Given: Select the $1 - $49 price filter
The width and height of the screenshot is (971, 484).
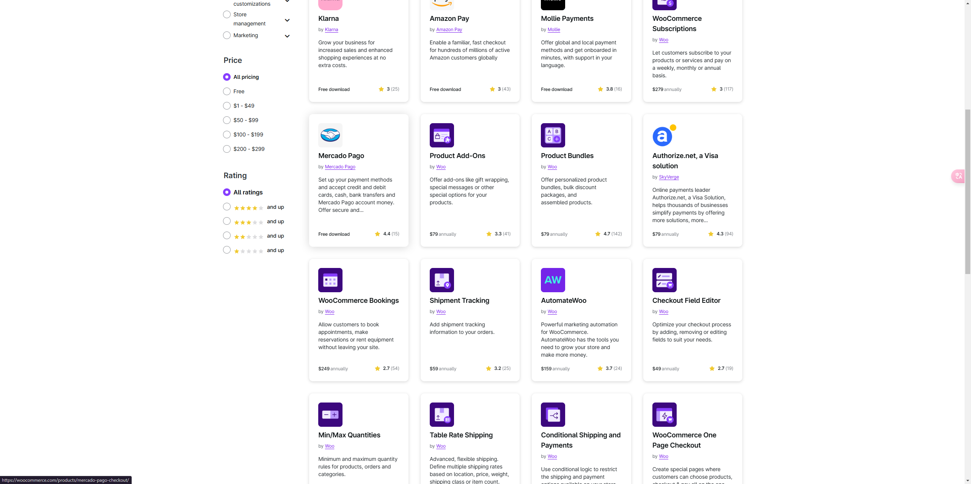Looking at the screenshot, I should 227,106.
